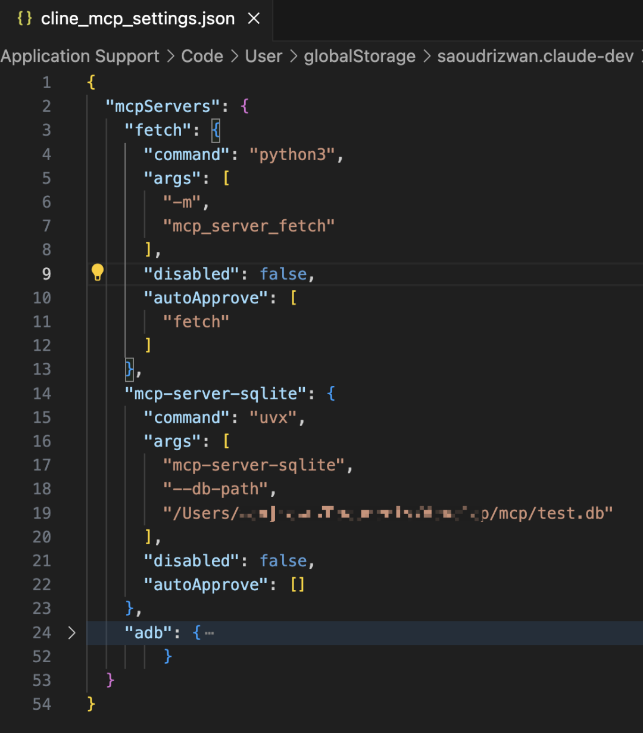Click the test.db path string on line 19

[388, 513]
